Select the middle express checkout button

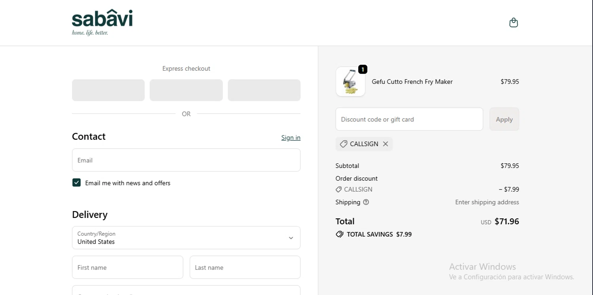pos(186,90)
